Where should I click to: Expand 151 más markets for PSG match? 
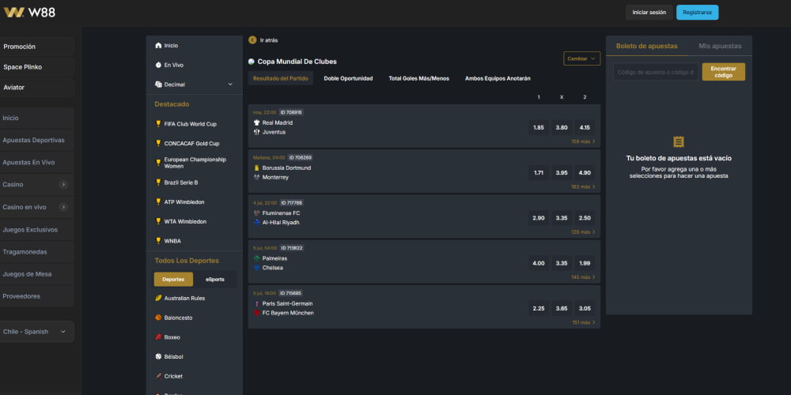pyautogui.click(x=583, y=322)
